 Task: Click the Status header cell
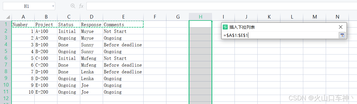coord(69,24)
